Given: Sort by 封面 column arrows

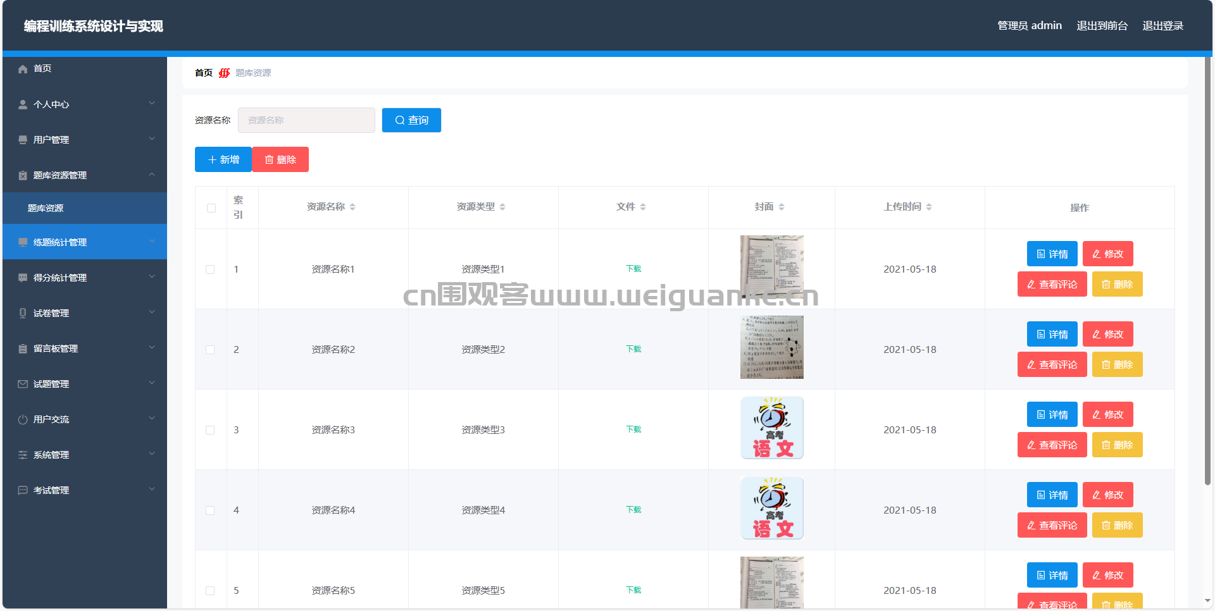Looking at the screenshot, I should pos(782,207).
